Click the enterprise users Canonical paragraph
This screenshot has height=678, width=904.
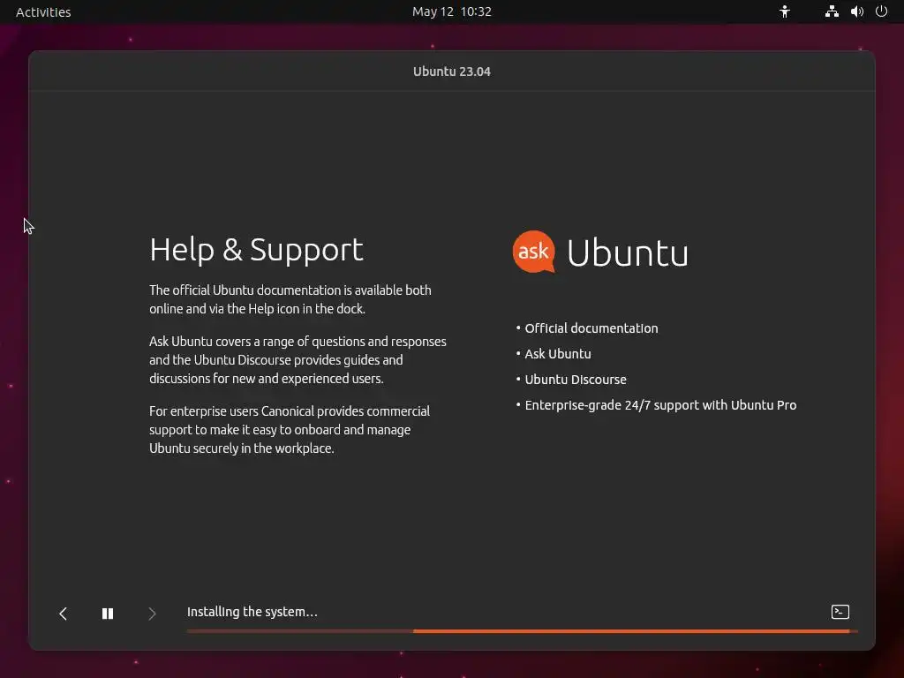tap(290, 430)
